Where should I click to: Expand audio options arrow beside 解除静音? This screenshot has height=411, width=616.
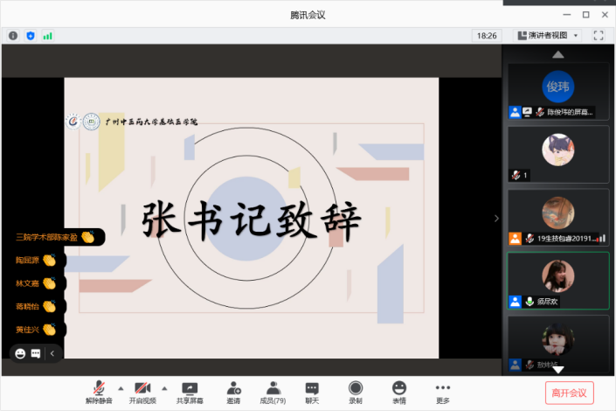(x=121, y=387)
